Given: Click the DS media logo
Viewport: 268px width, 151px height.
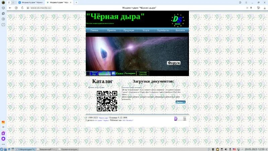Looking at the screenshot, I should (x=178, y=20).
